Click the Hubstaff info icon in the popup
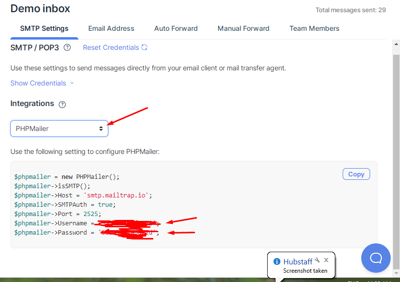The image size is (400, 282). click(278, 260)
